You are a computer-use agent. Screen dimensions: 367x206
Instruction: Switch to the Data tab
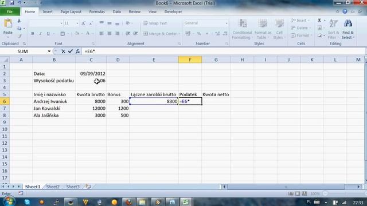pos(116,11)
